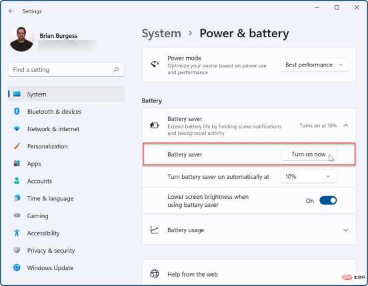Click the Help from the web globe icon
The height and width of the screenshot is (286, 368).
pyautogui.click(x=155, y=273)
